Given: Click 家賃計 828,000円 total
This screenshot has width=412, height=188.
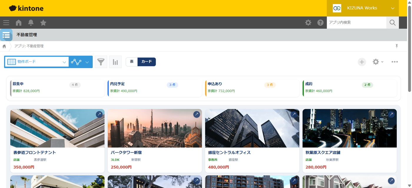Looking at the screenshot, I should [x=26, y=91].
